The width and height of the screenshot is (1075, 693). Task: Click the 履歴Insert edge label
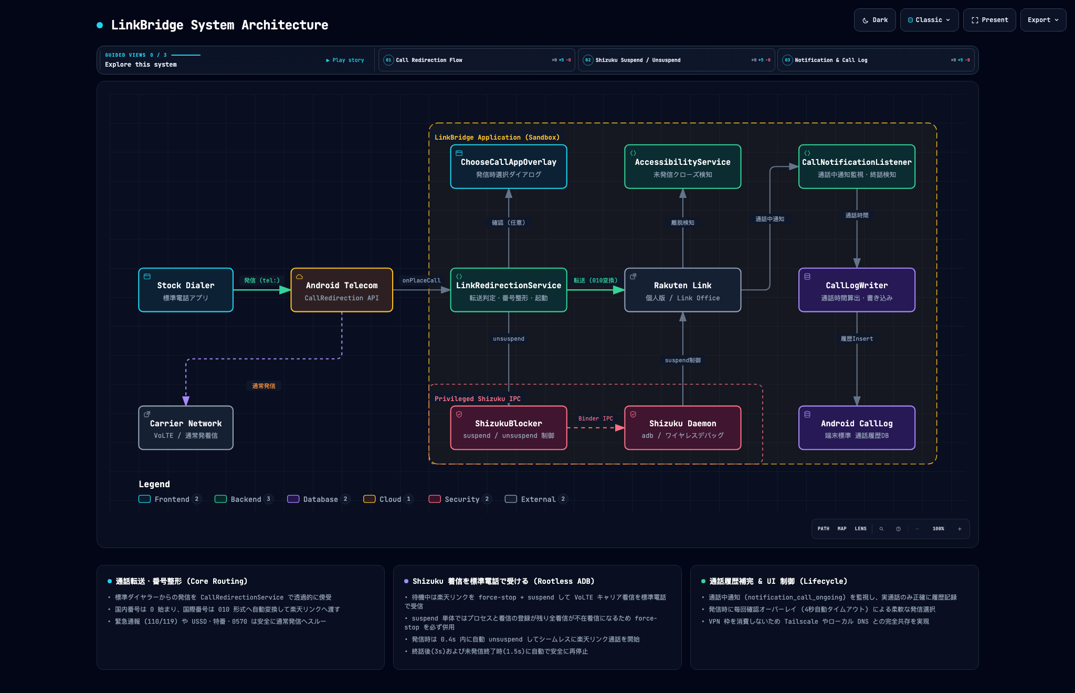tap(857, 339)
